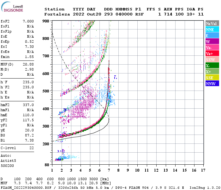Image resolution: width=221 pixels, height=190 pixels.
Task: Click the B1 value 7.38
Action: (29, 141)
